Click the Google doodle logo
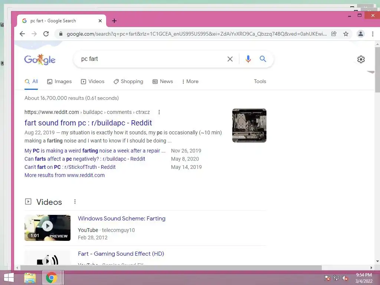 click(40, 60)
